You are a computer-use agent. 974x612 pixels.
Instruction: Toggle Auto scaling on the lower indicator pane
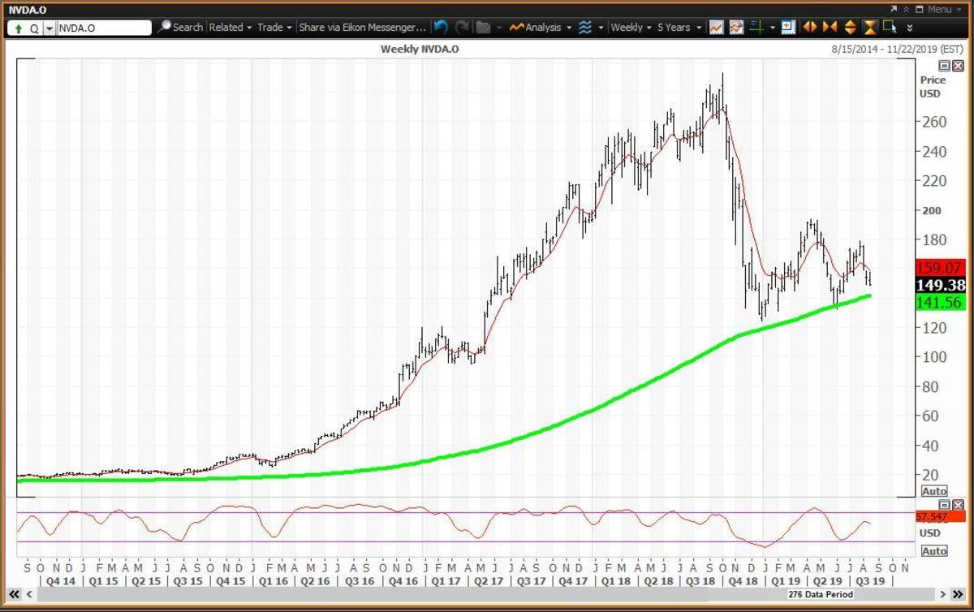[934, 551]
